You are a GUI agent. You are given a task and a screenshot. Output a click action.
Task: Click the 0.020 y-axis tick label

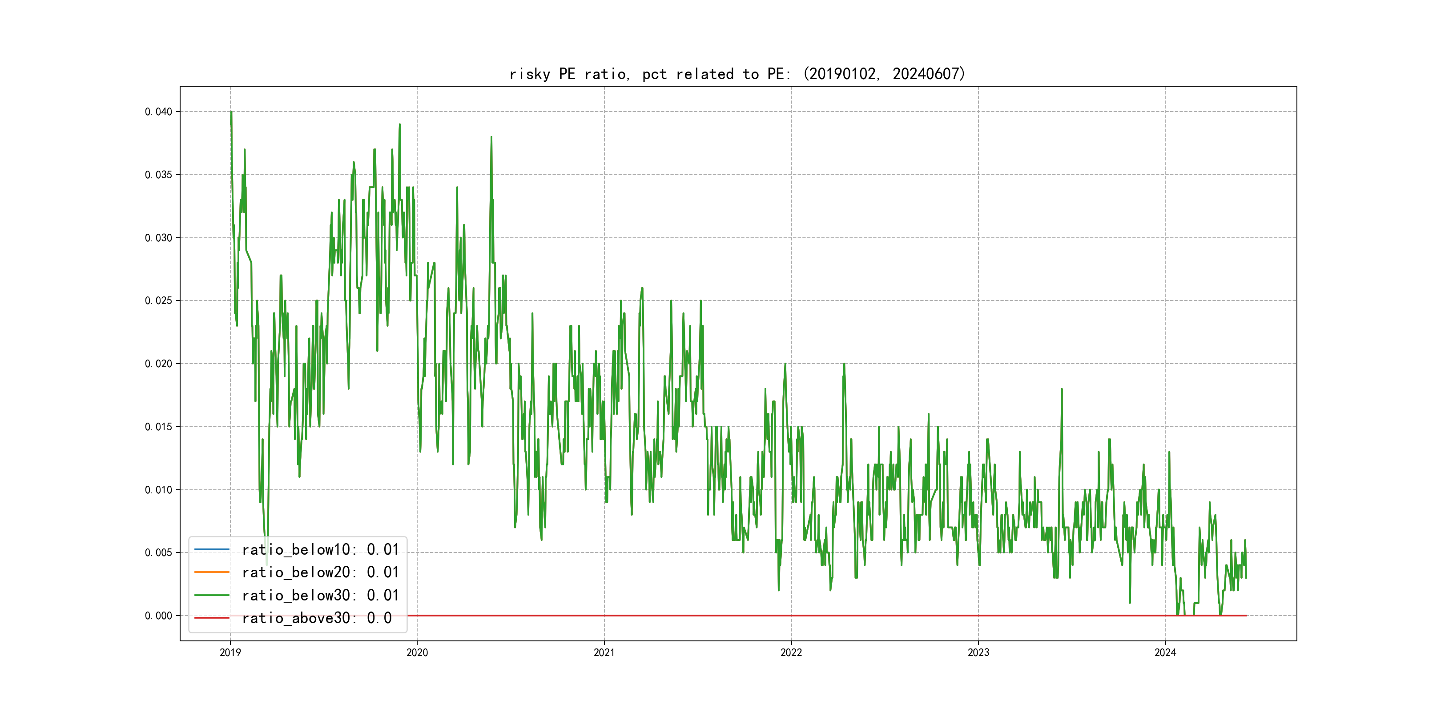click(158, 364)
